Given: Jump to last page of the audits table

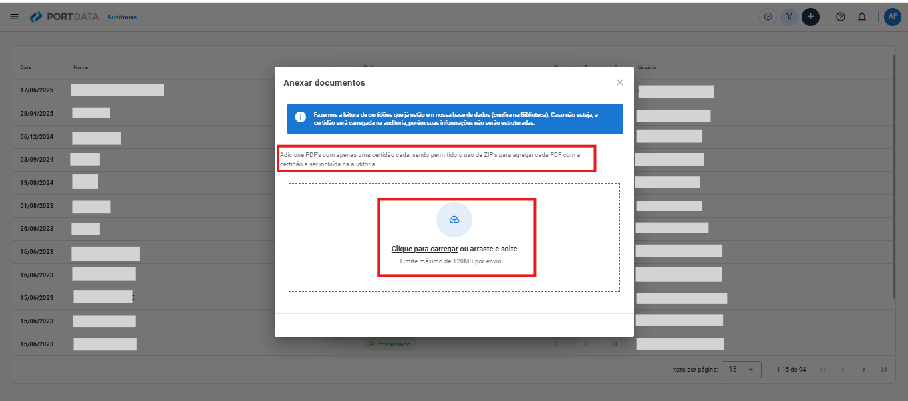Looking at the screenshot, I should (883, 370).
